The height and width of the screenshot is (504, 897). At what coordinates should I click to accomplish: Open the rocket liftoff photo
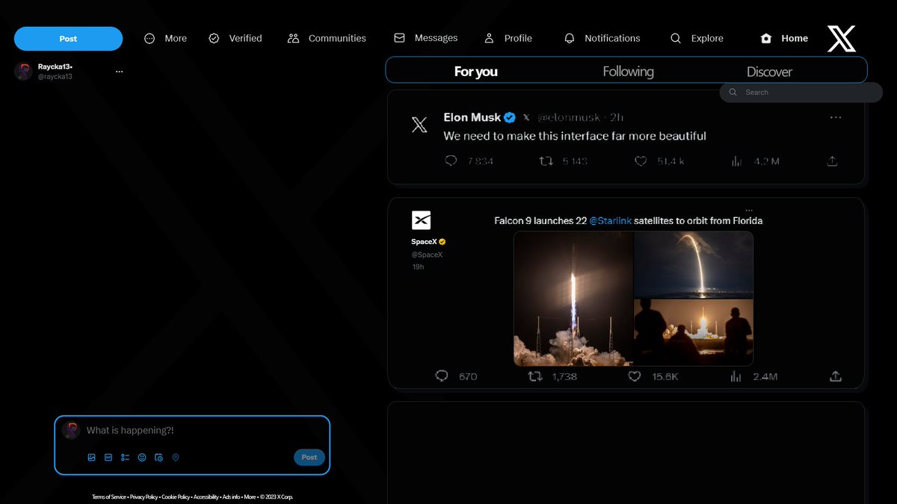pyautogui.click(x=573, y=298)
